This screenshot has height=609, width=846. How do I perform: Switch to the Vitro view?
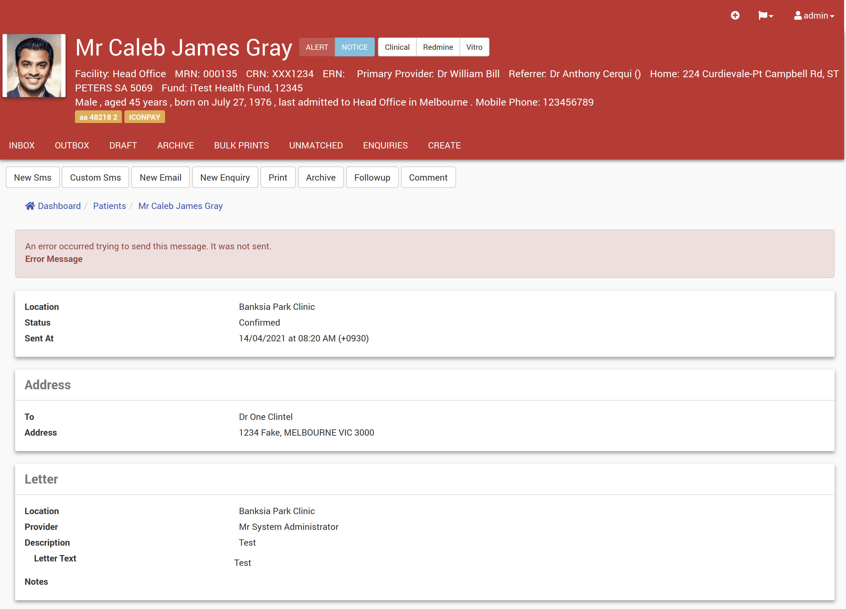coord(474,47)
